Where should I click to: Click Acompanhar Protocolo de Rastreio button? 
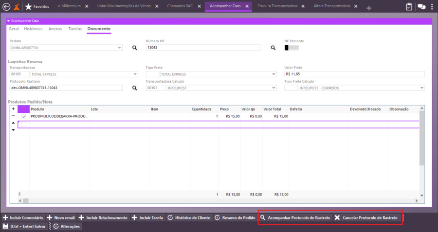295,218
